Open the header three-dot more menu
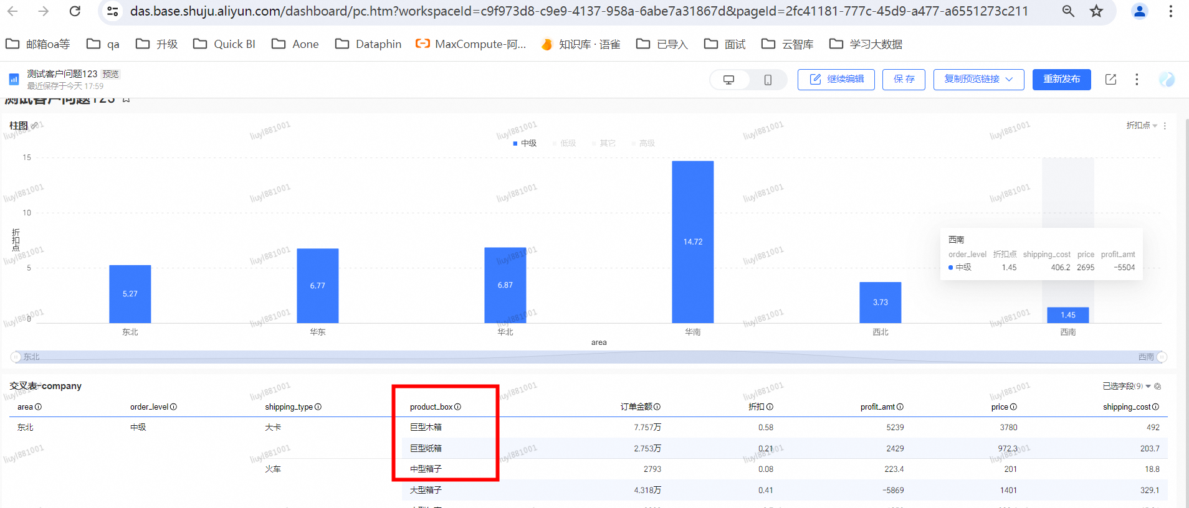Viewport: 1189px width, 508px height. click(1137, 80)
